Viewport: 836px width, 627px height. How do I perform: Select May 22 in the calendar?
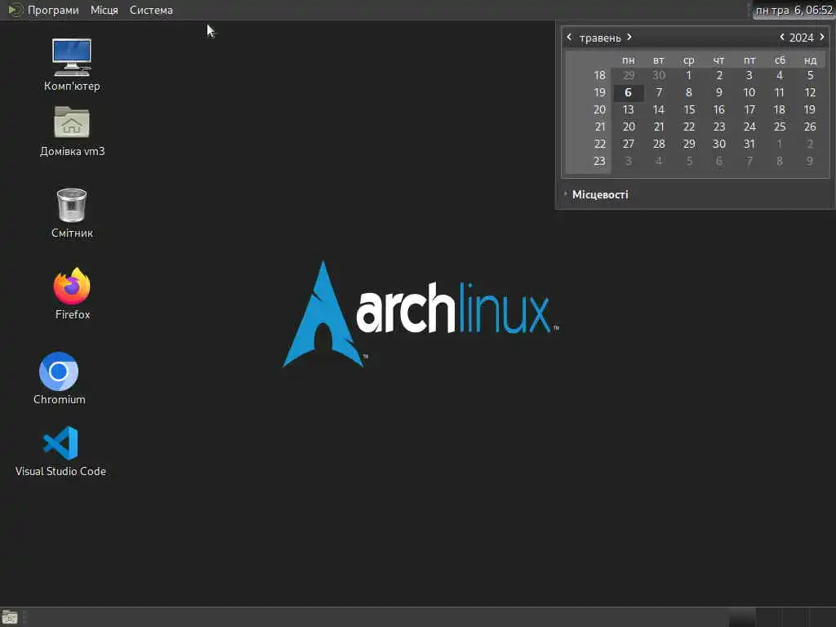pos(689,127)
